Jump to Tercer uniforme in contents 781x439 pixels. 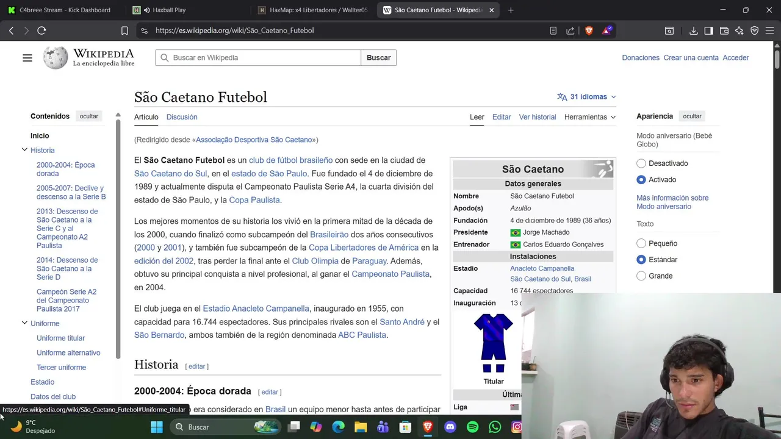61,368
